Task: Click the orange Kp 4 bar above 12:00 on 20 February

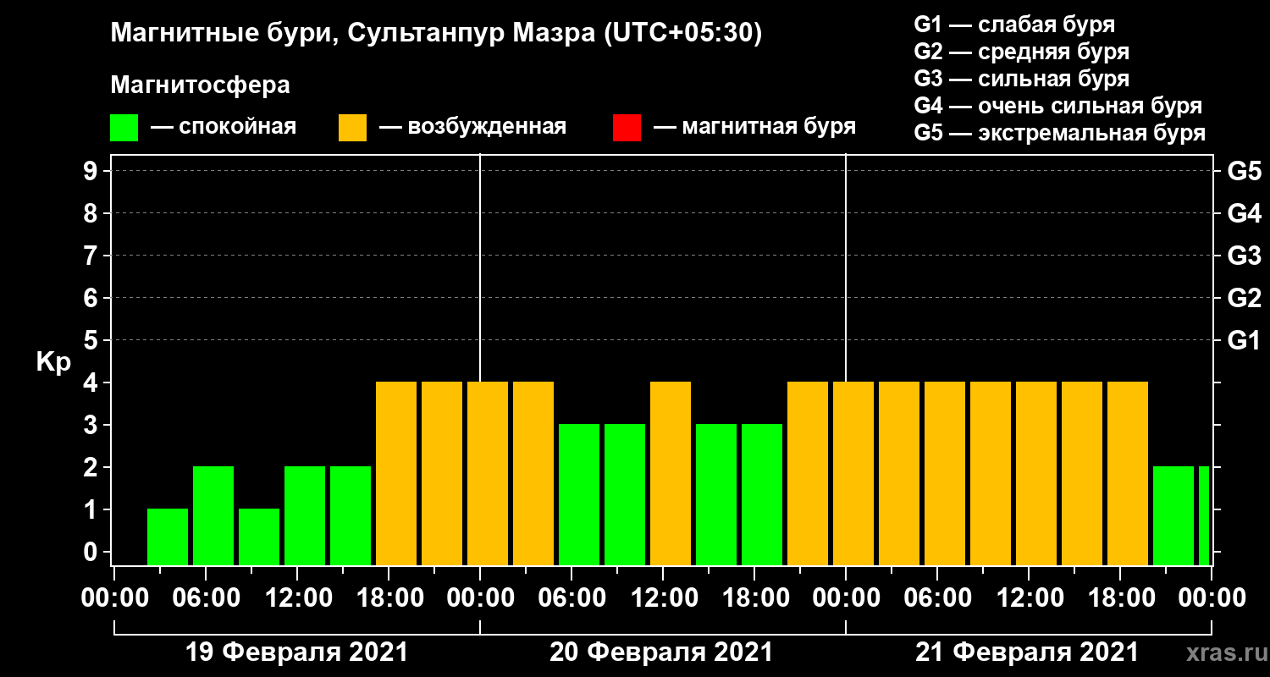Action: pos(671,473)
